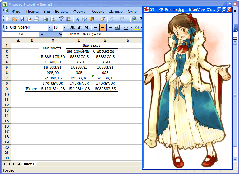
Task: Toggle align left
Action: [96, 27]
